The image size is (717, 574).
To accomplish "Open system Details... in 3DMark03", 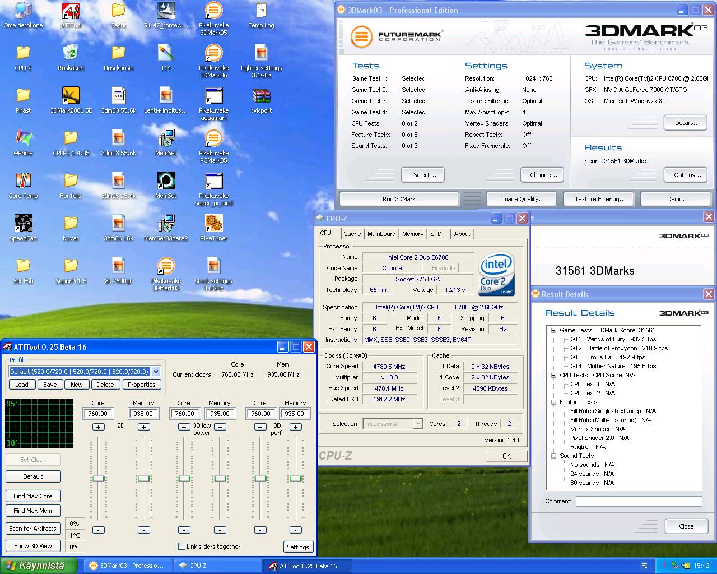I will coord(687,123).
